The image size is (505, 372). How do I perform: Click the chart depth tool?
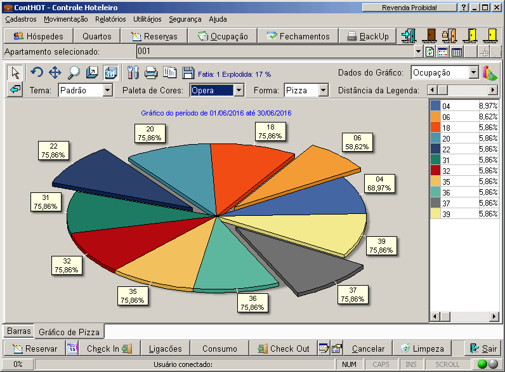(92, 72)
